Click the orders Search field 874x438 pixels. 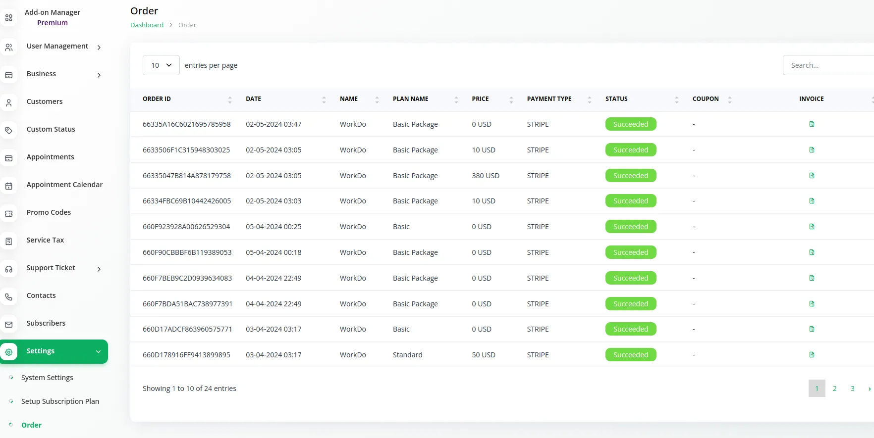click(828, 65)
